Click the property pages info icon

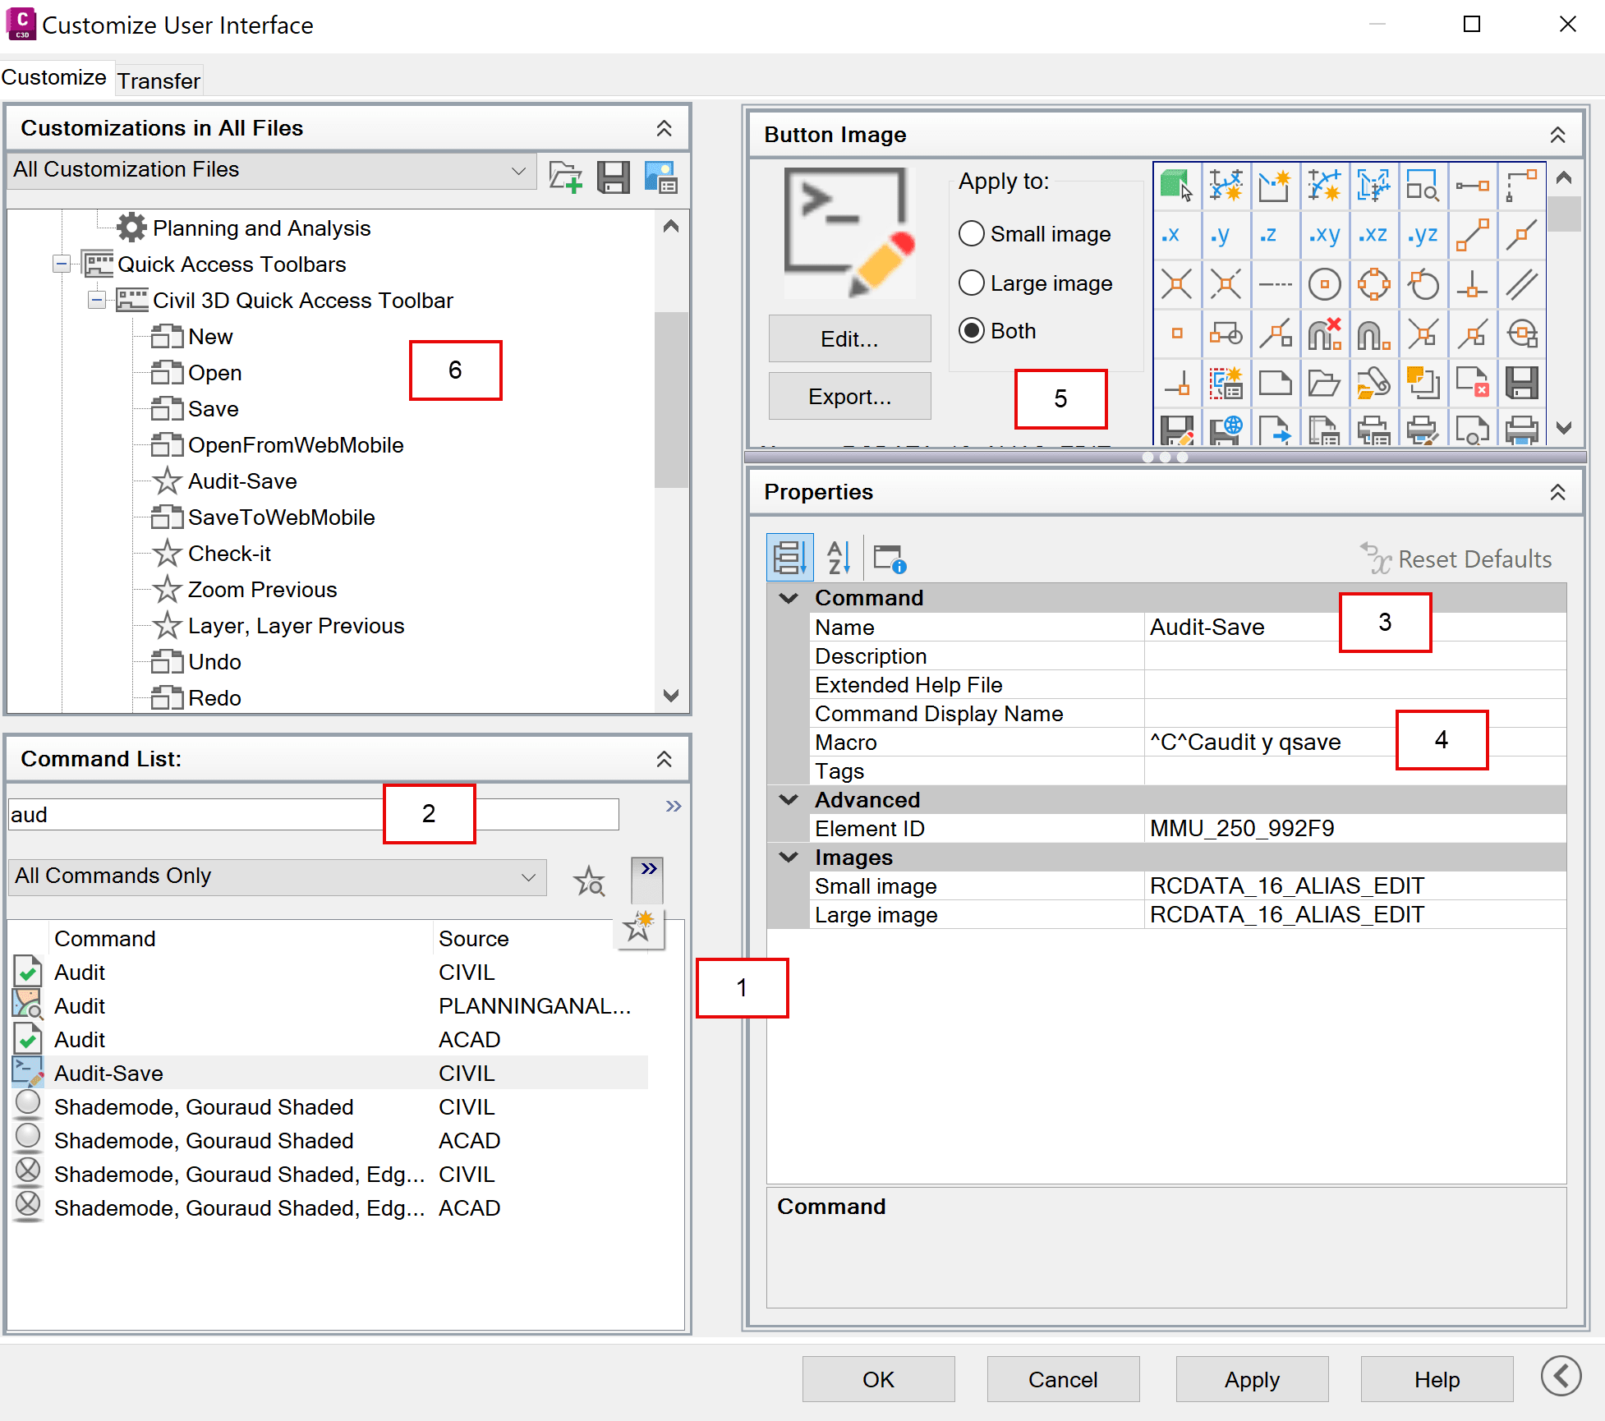pos(890,559)
